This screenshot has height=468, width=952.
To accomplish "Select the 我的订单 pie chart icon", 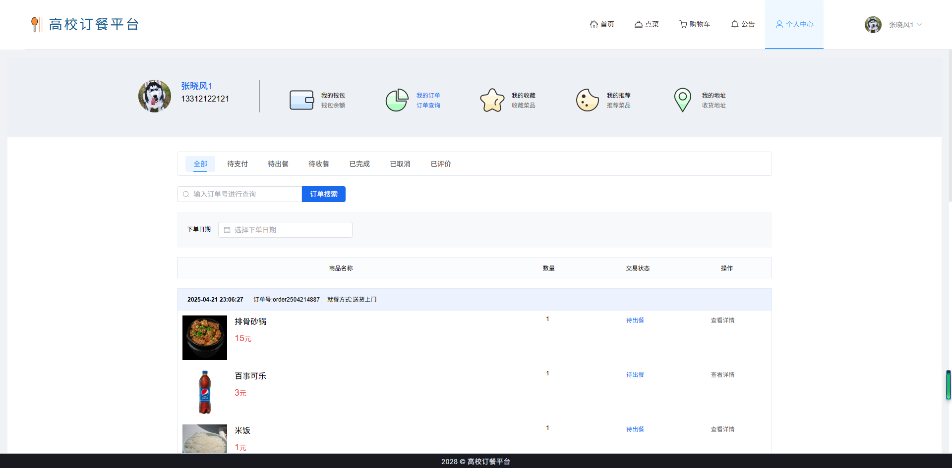I will (397, 100).
